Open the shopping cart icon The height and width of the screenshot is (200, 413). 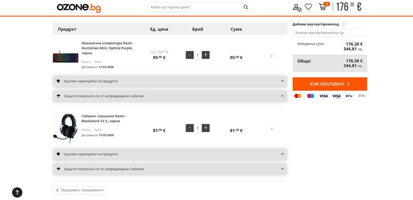pyautogui.click(x=323, y=7)
